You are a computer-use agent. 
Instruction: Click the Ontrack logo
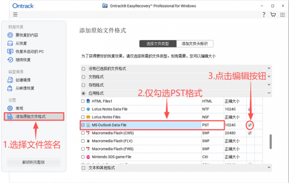pyautogui.click(x=23, y=6)
